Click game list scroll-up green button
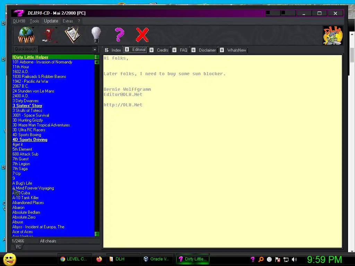The width and height of the screenshot is (355, 266). (x=97, y=57)
